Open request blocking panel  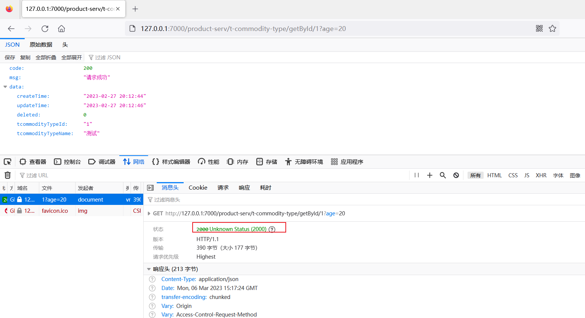pyautogui.click(x=456, y=175)
